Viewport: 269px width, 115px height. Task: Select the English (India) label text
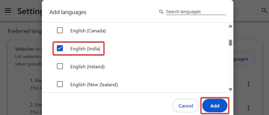pos(85,49)
